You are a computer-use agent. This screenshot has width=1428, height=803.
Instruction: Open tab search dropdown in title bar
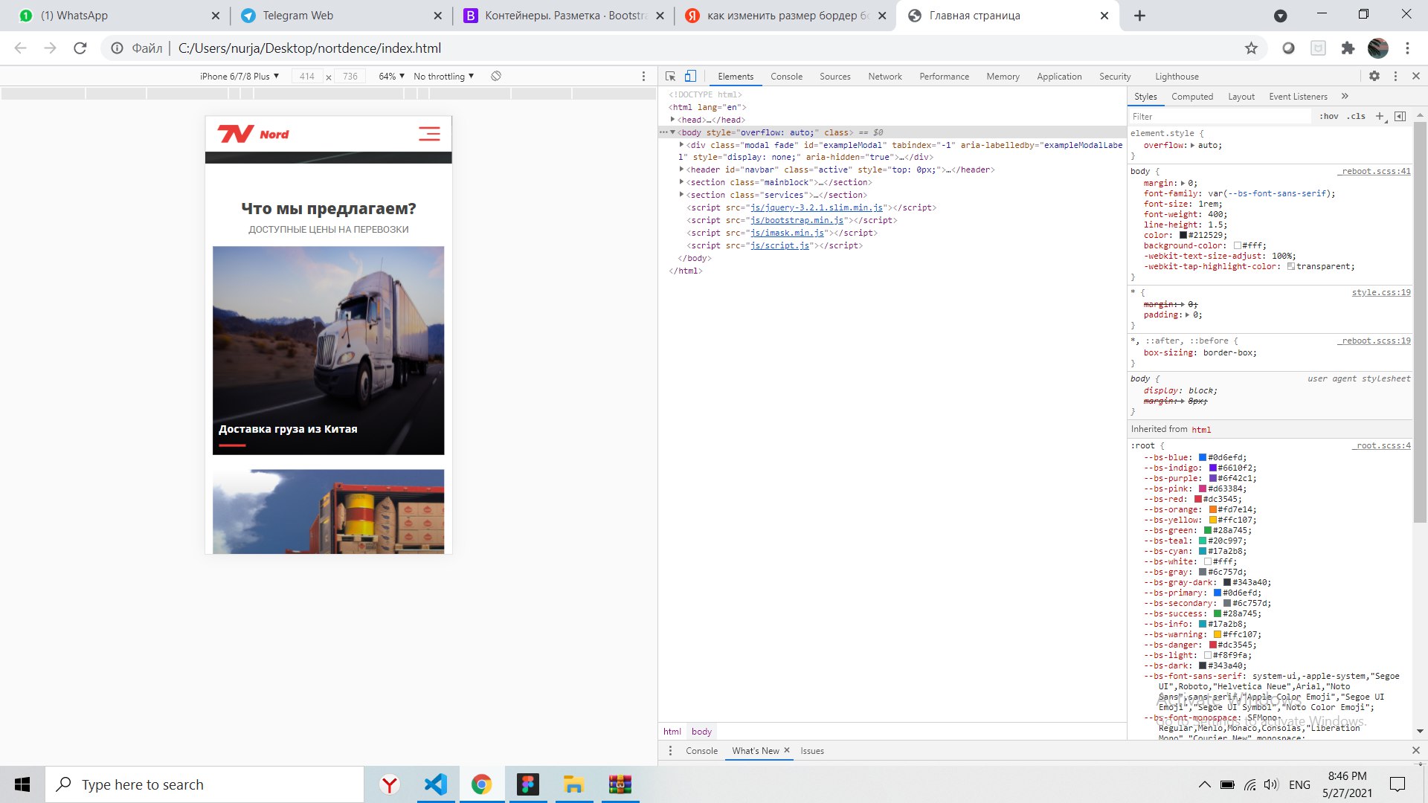[x=1281, y=16]
